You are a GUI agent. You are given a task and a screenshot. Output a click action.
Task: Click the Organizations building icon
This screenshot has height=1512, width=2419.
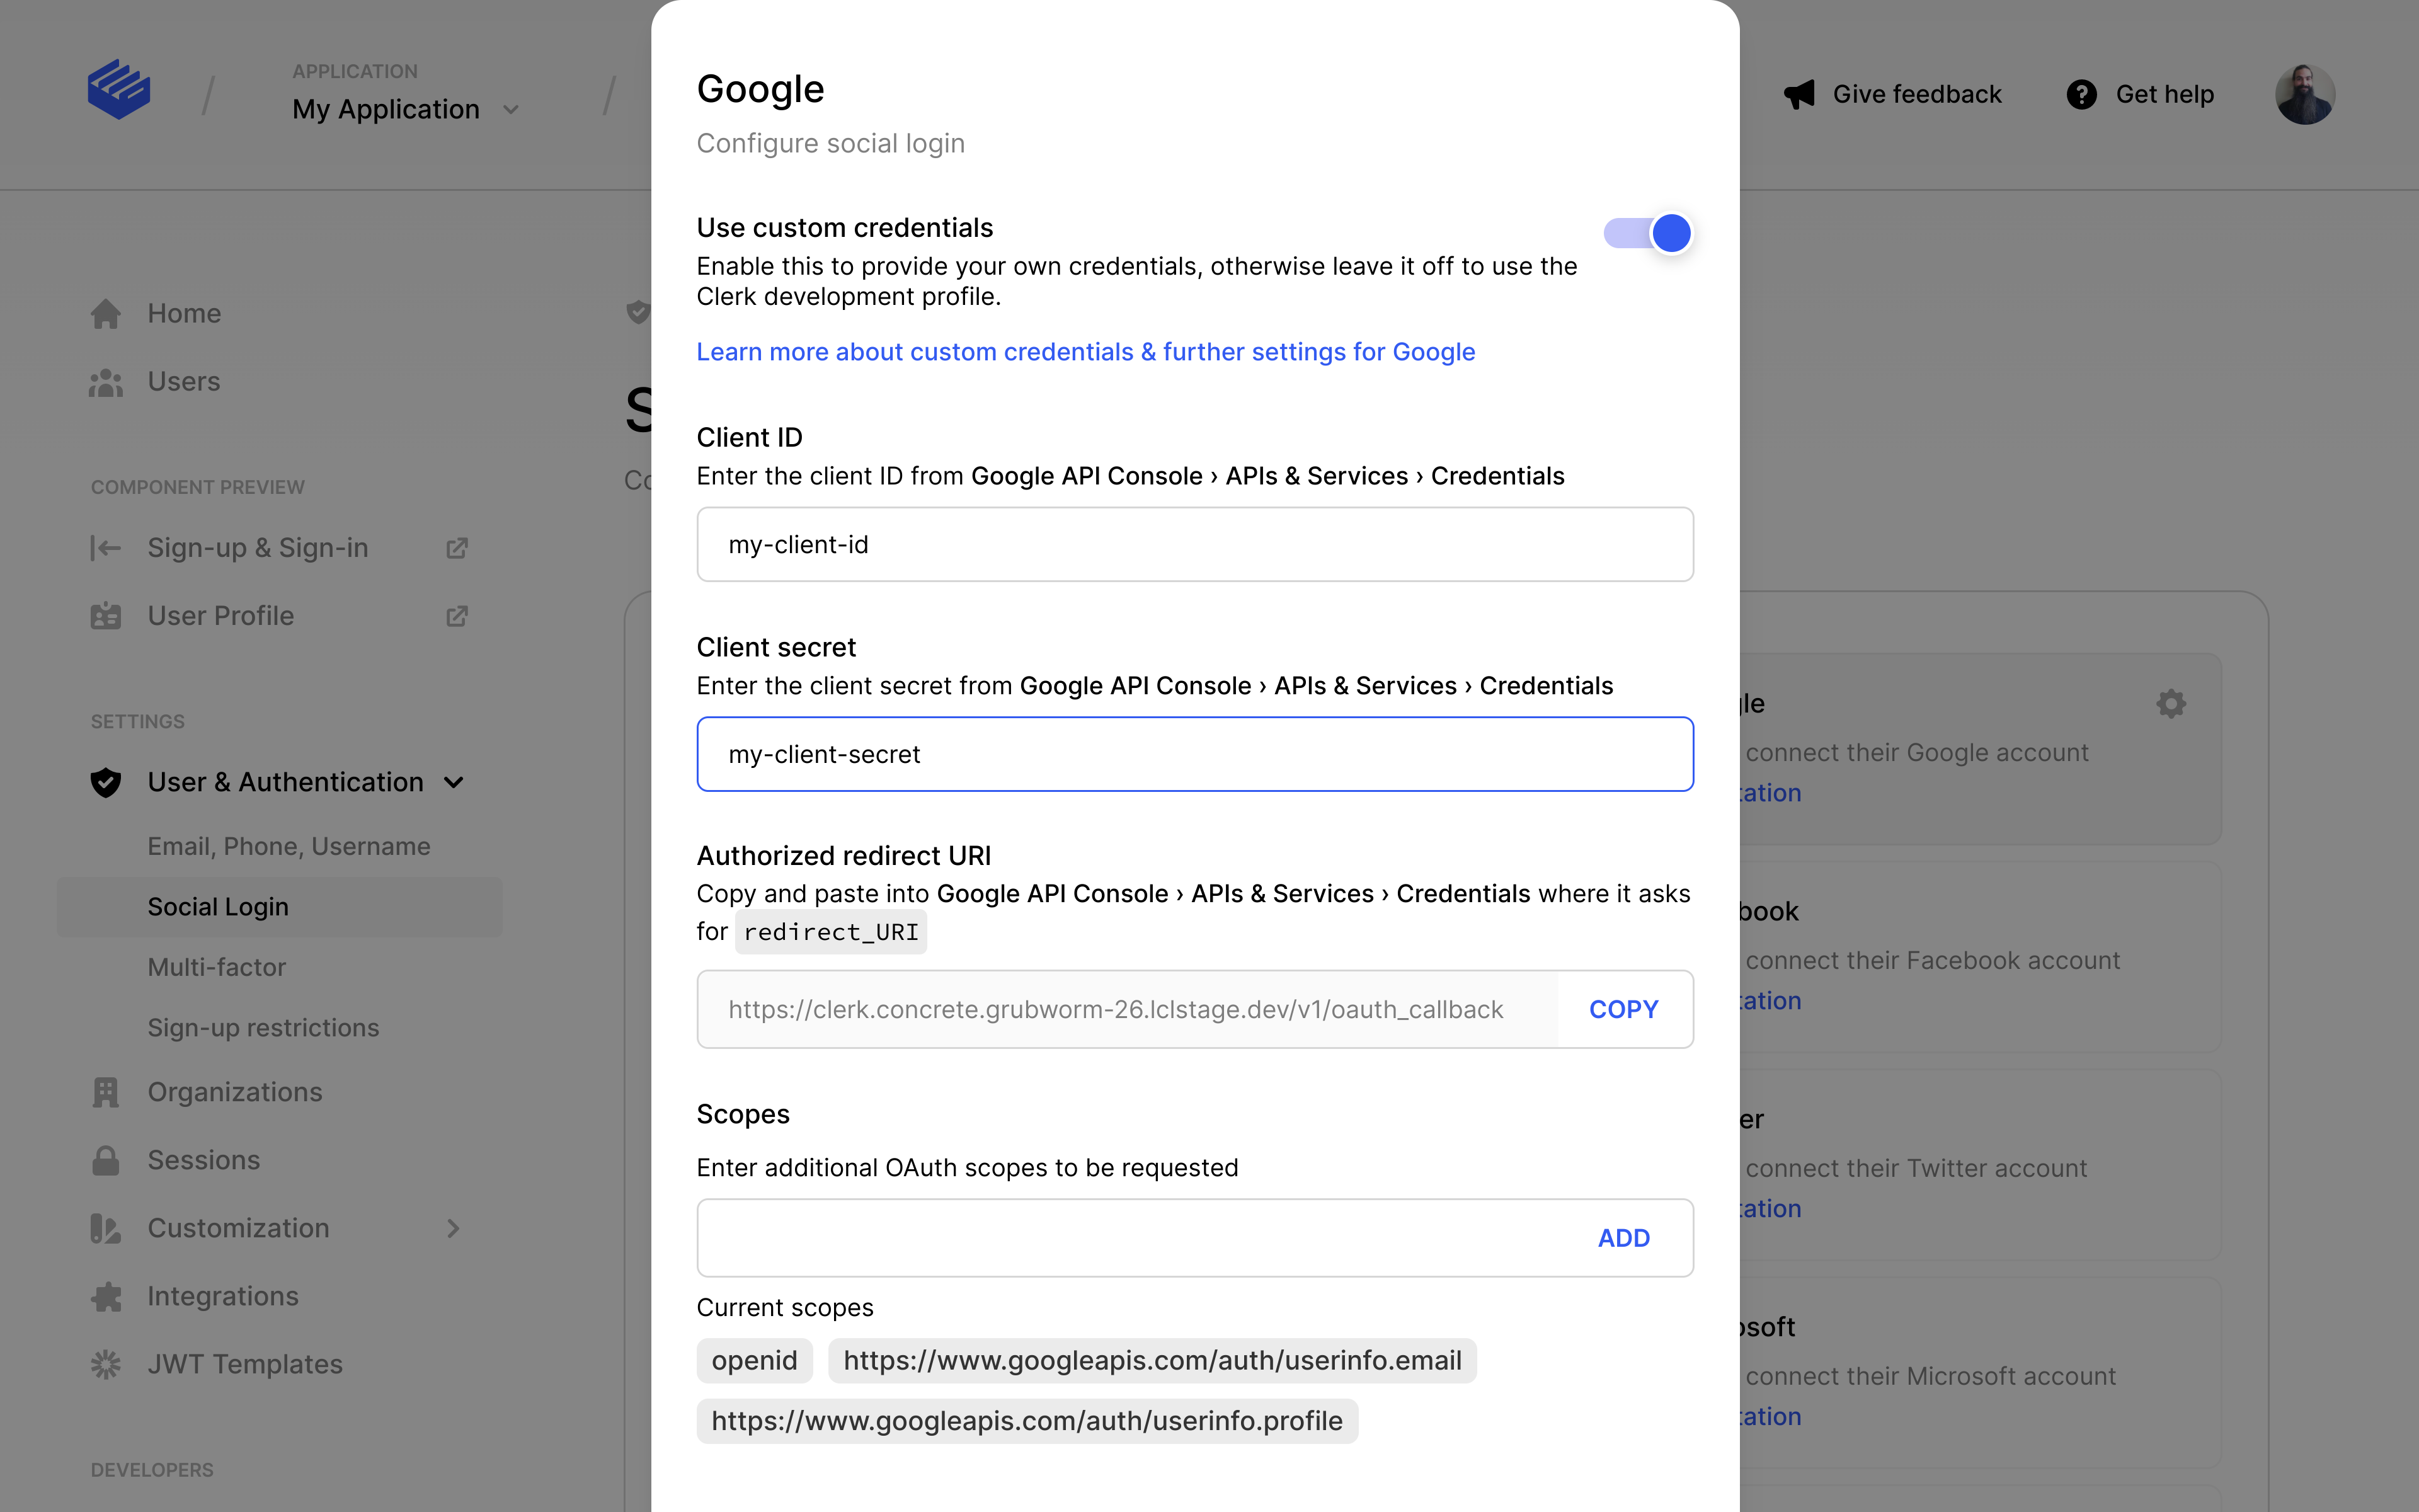tap(106, 1092)
